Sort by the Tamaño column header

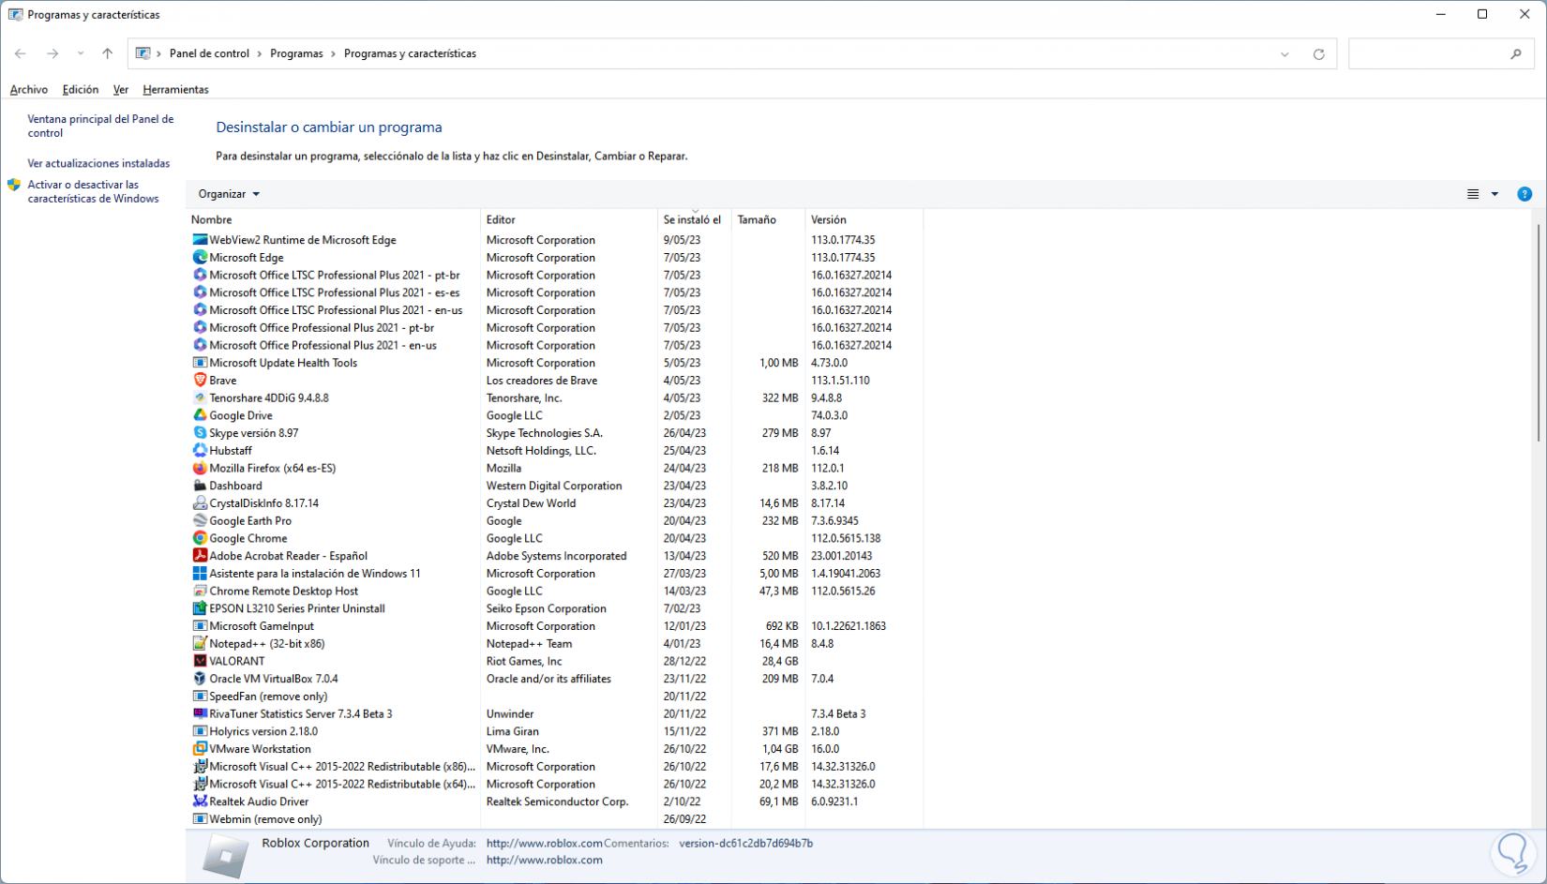point(769,220)
